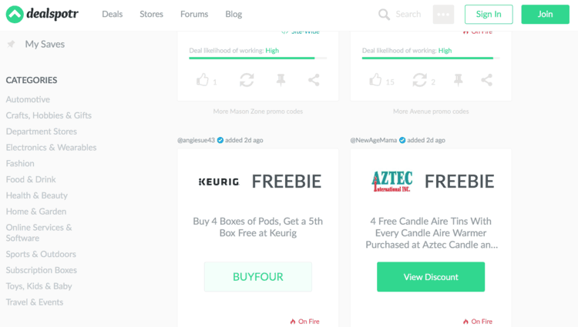Pin the Avenue deal to saves
This screenshot has height=327, width=578.
(459, 80)
